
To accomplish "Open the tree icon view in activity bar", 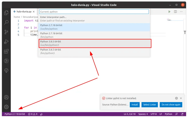I will tap(6, 70).
